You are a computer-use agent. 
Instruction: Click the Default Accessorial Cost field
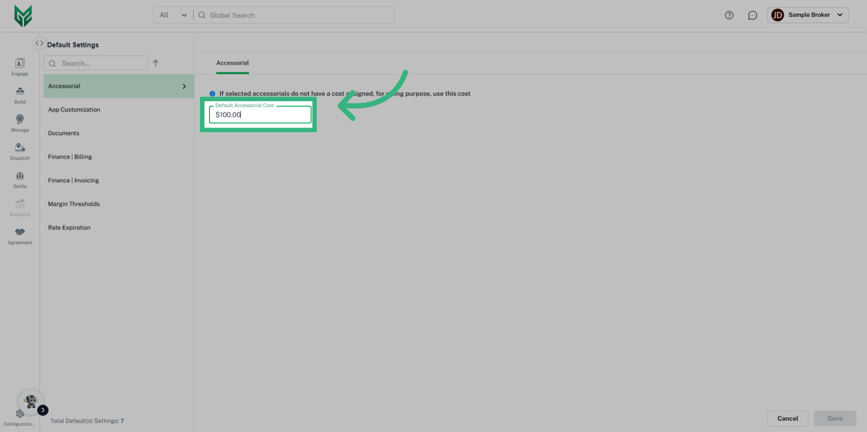260,115
